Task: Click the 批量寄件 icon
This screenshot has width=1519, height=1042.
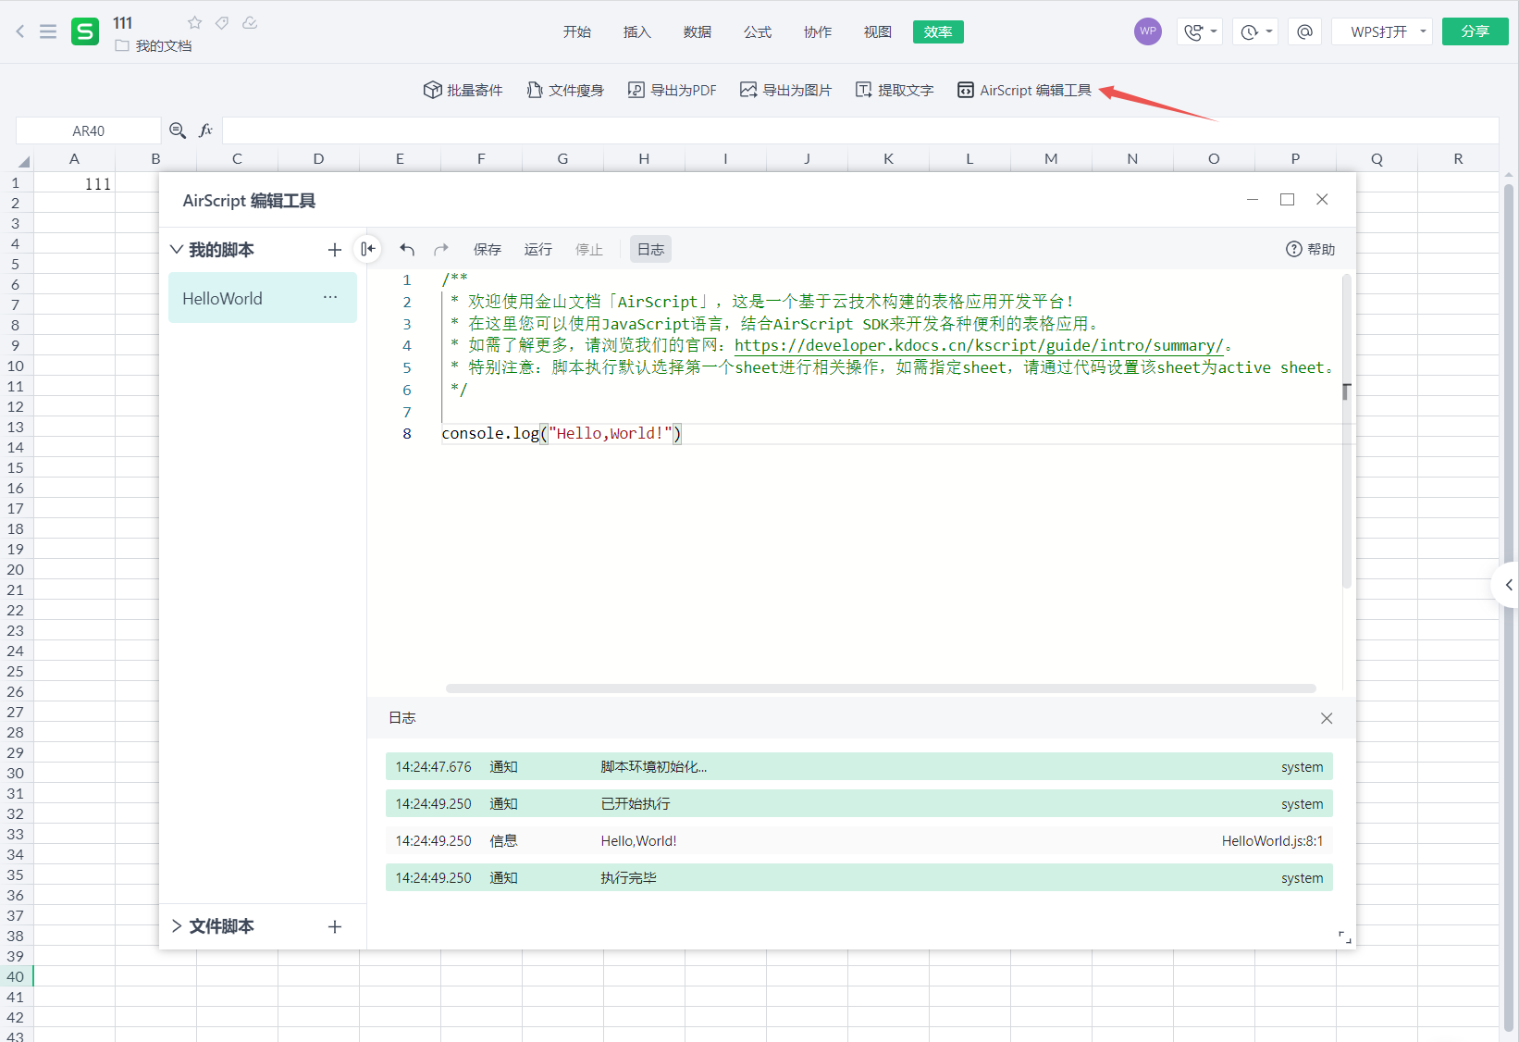Action: pyautogui.click(x=463, y=90)
